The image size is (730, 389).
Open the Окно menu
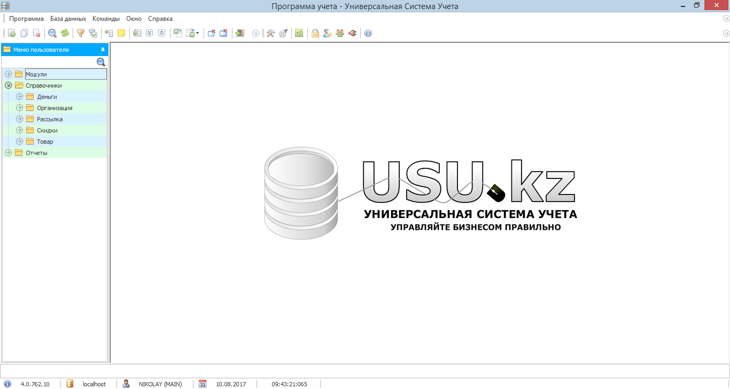tap(134, 19)
